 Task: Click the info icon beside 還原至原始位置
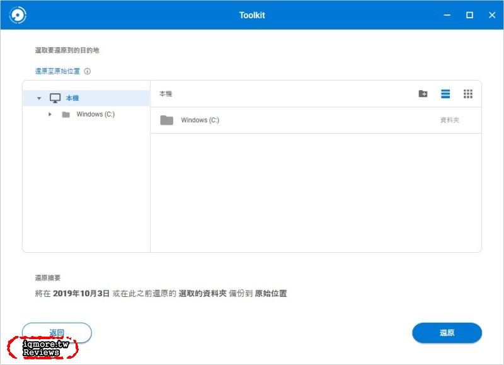click(x=87, y=71)
